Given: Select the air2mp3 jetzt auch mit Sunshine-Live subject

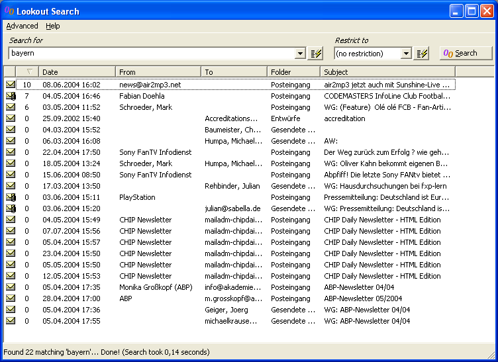Looking at the screenshot, I should click(387, 85).
